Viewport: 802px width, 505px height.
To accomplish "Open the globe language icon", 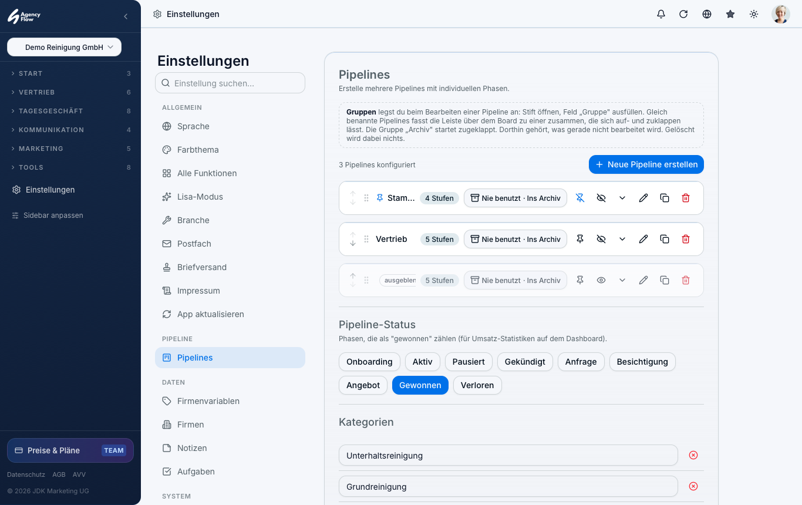I will [x=707, y=14].
